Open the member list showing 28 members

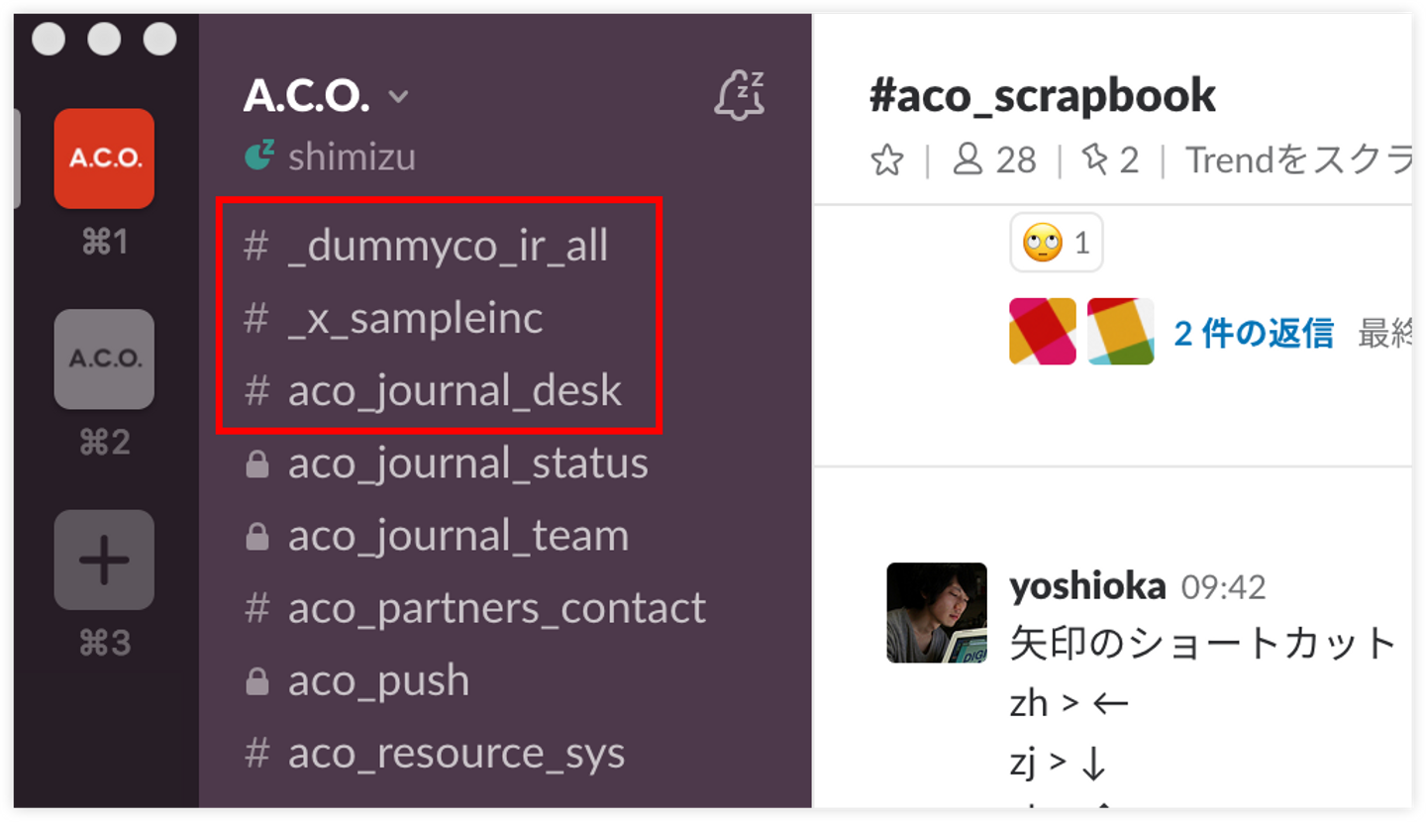(x=994, y=160)
